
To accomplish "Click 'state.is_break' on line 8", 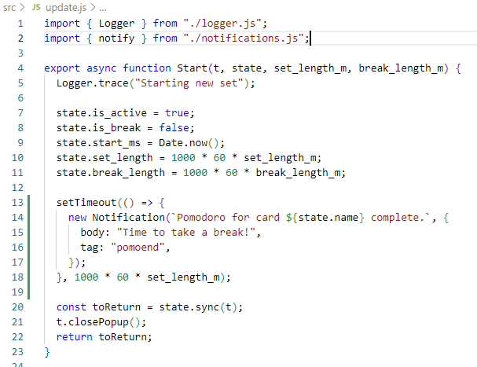I will click(98, 128).
